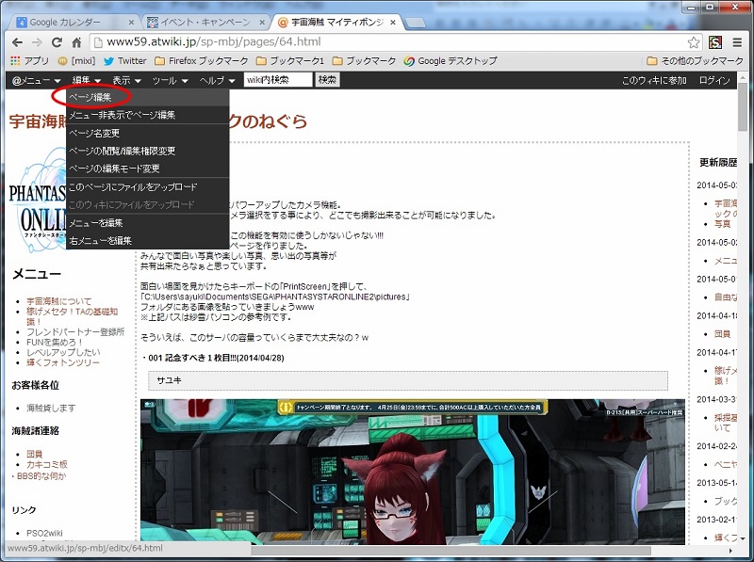This screenshot has height=562, width=754.
Task: Click the wiki内検索 search field
Action: click(x=278, y=80)
